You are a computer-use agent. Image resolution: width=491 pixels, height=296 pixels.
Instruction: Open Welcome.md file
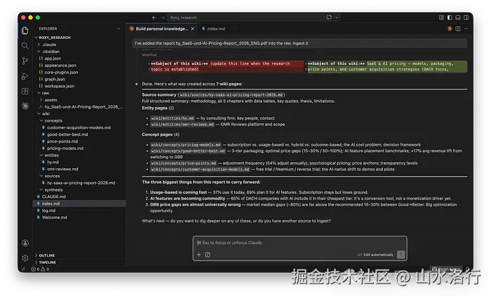[54, 218]
